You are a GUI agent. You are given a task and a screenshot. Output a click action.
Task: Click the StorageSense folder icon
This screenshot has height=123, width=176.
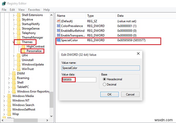(x=19, y=29)
